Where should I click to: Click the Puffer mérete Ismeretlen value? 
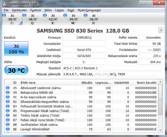coord(150,38)
